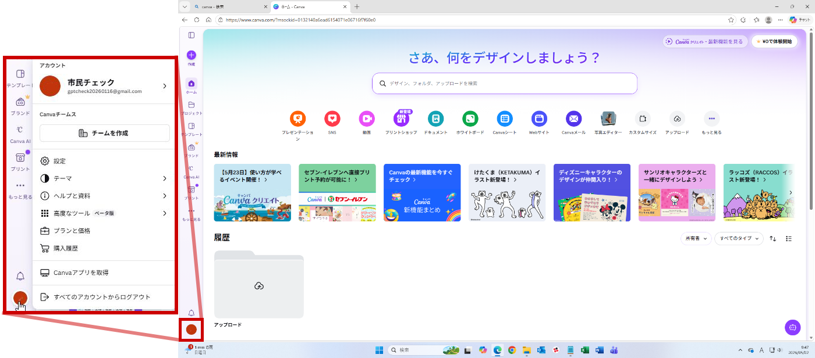Switch 履歴 to list view icon
The height and width of the screenshot is (358, 815).
(x=789, y=238)
